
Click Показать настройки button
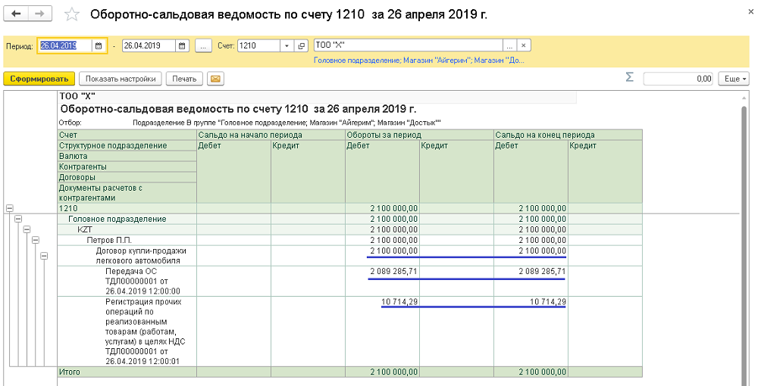tap(121, 78)
